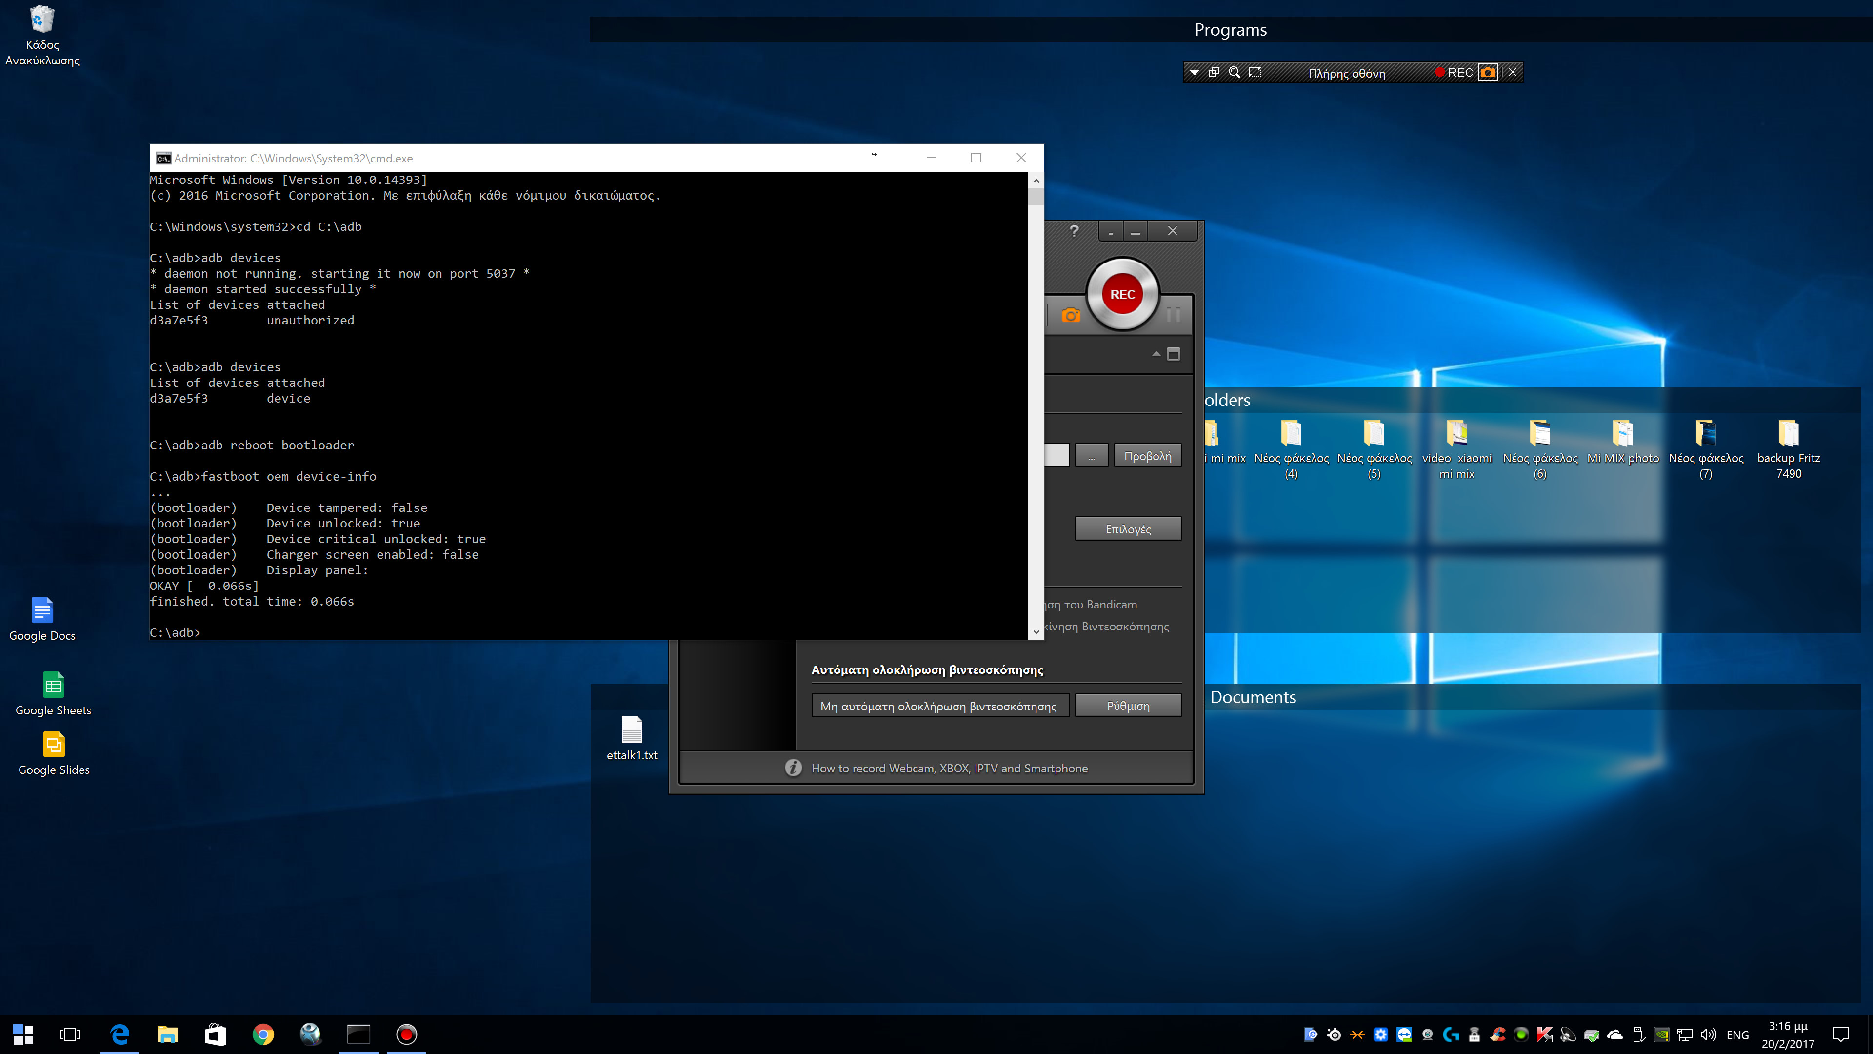The height and width of the screenshot is (1054, 1873).
Task: Click the orange camera screenshot icon in Bandicam
Action: pyautogui.click(x=1070, y=316)
